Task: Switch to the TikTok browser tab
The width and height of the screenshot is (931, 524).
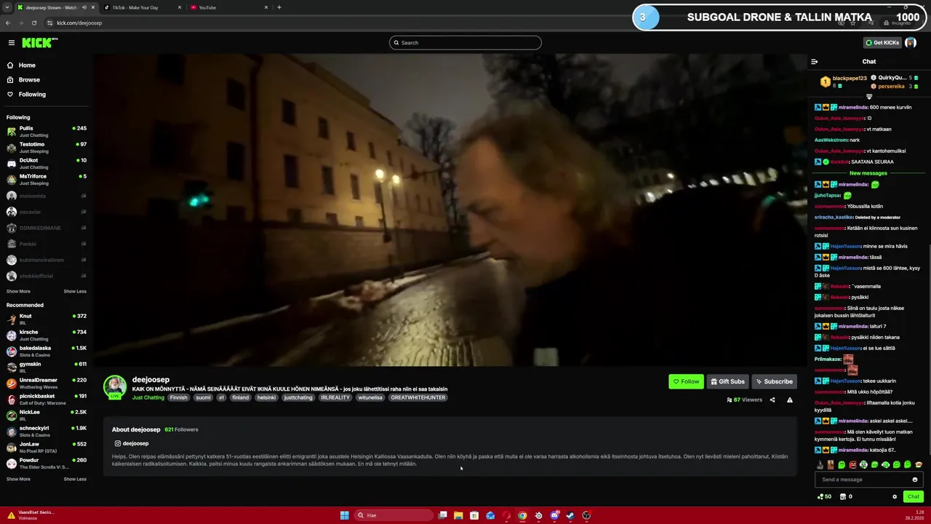Action: click(143, 7)
